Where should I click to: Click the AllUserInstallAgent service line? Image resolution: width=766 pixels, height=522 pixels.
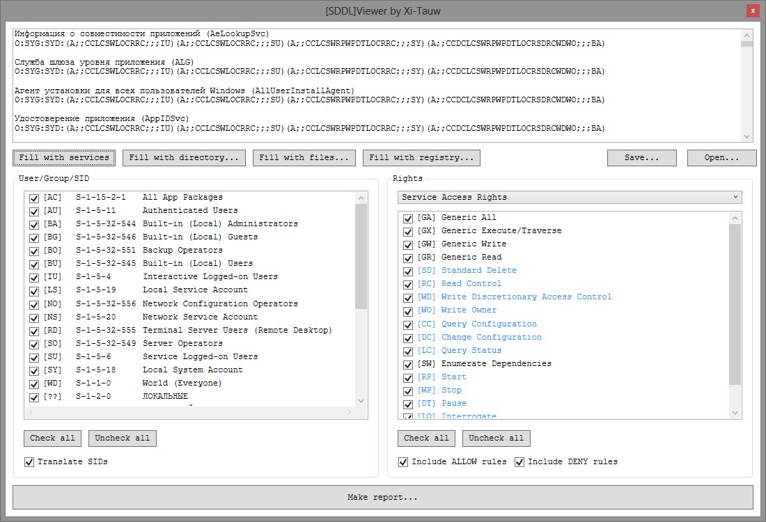pos(184,90)
